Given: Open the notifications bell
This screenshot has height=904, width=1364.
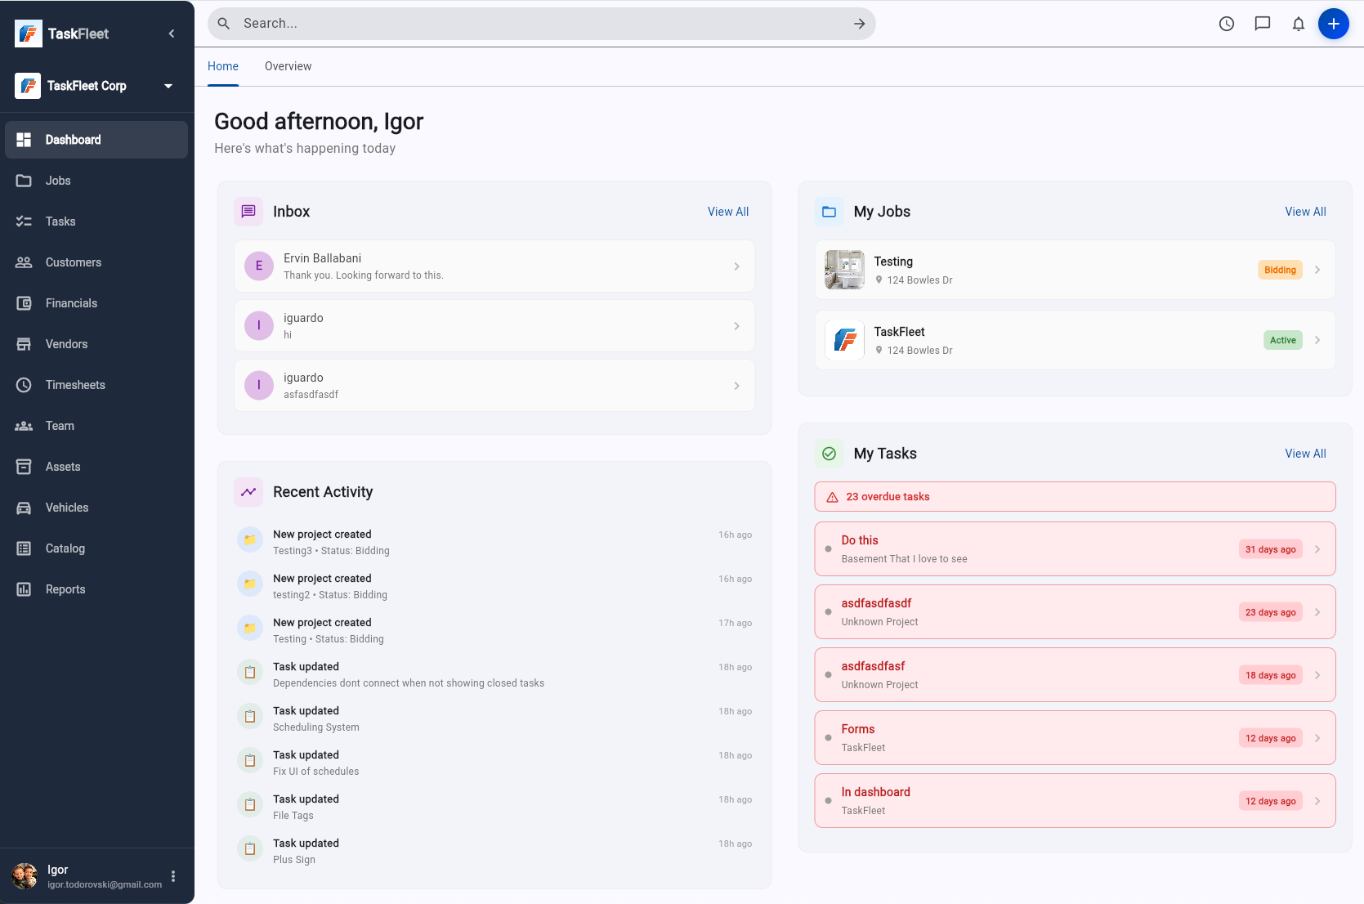Looking at the screenshot, I should click(x=1298, y=24).
